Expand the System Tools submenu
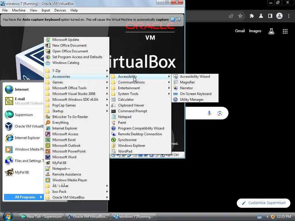The image size is (295, 221). [141, 94]
